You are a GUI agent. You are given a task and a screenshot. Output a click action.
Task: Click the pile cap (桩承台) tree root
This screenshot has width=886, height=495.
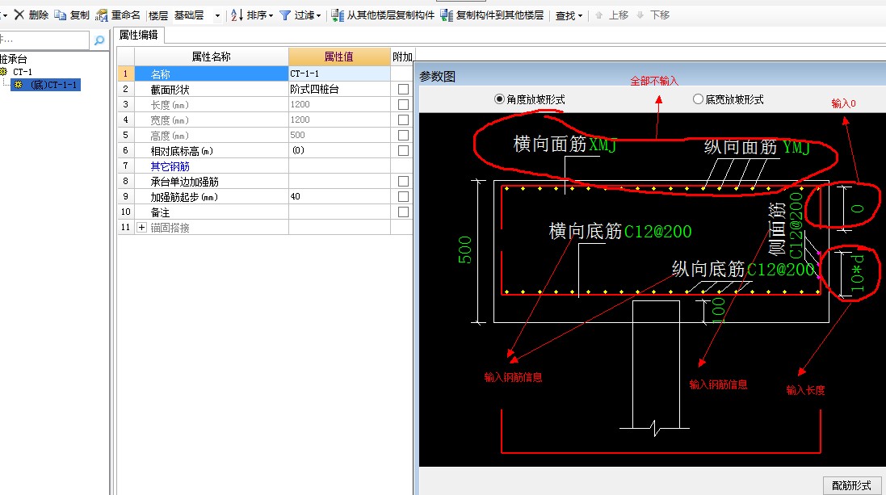pyautogui.click(x=14, y=59)
